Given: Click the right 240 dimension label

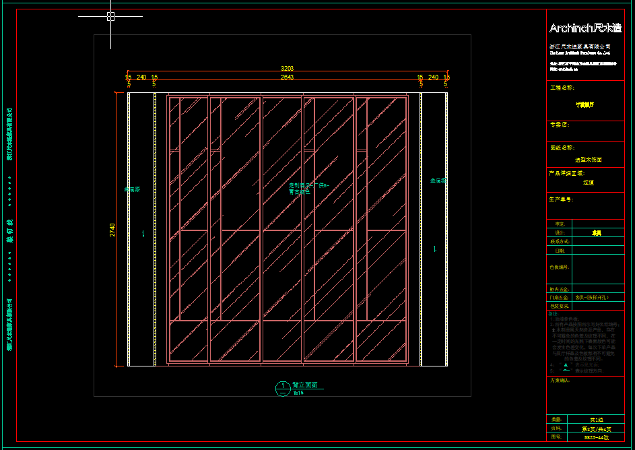Looking at the screenshot, I should tap(433, 77).
